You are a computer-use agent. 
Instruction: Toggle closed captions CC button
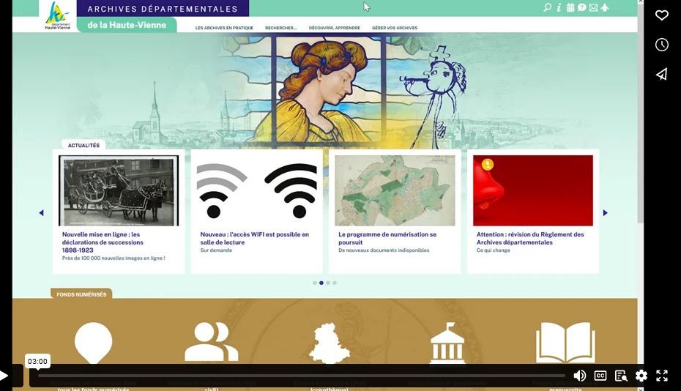point(600,376)
